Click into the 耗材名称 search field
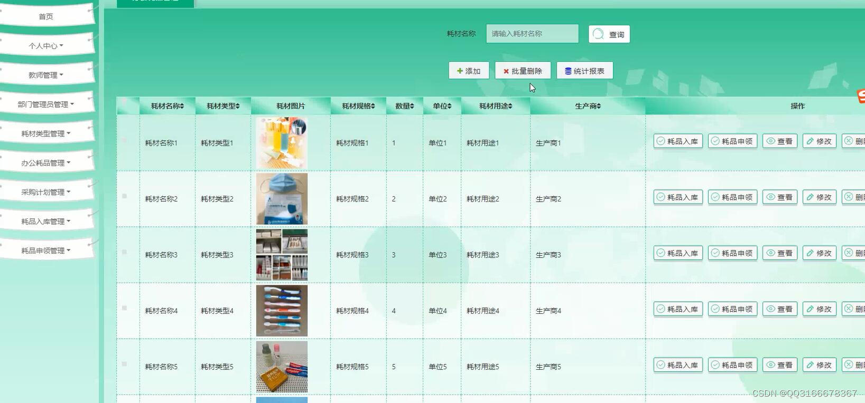This screenshot has width=865, height=403. 532,34
